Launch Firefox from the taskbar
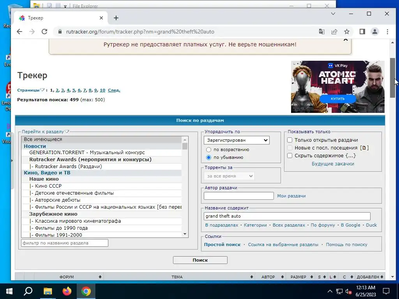The height and width of the screenshot is (299, 399). tap(67, 291)
